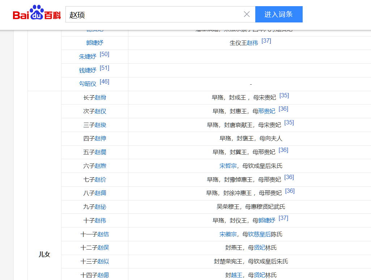This screenshot has height=280, width=371.
Task: Open reference [36] in 次子赵仅 row
Action: pyautogui.click(x=283, y=109)
